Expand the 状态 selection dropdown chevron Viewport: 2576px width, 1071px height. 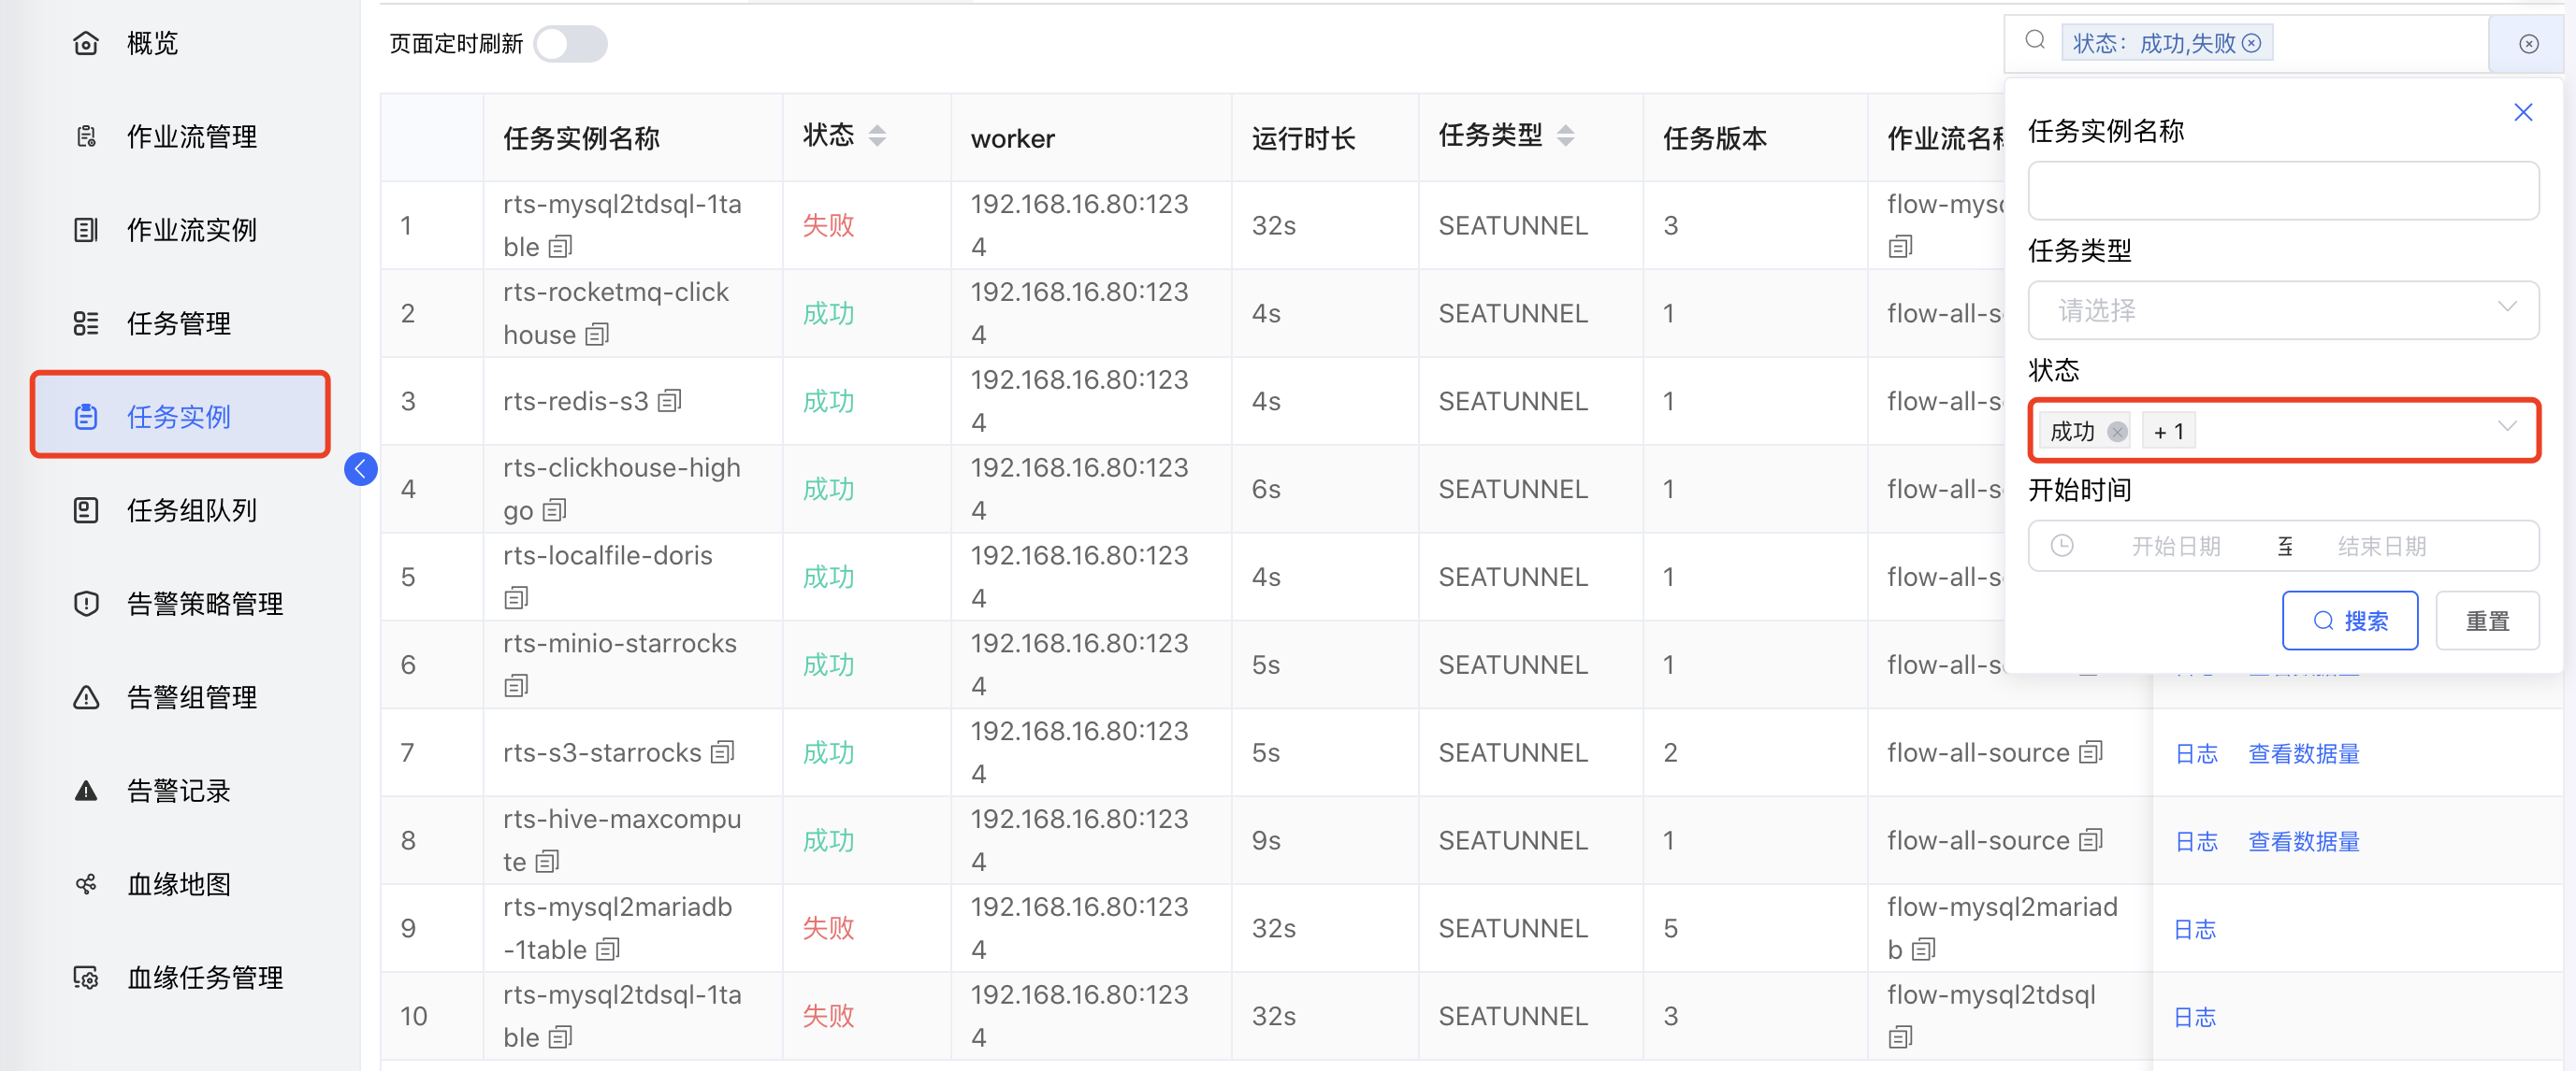pos(2506,428)
